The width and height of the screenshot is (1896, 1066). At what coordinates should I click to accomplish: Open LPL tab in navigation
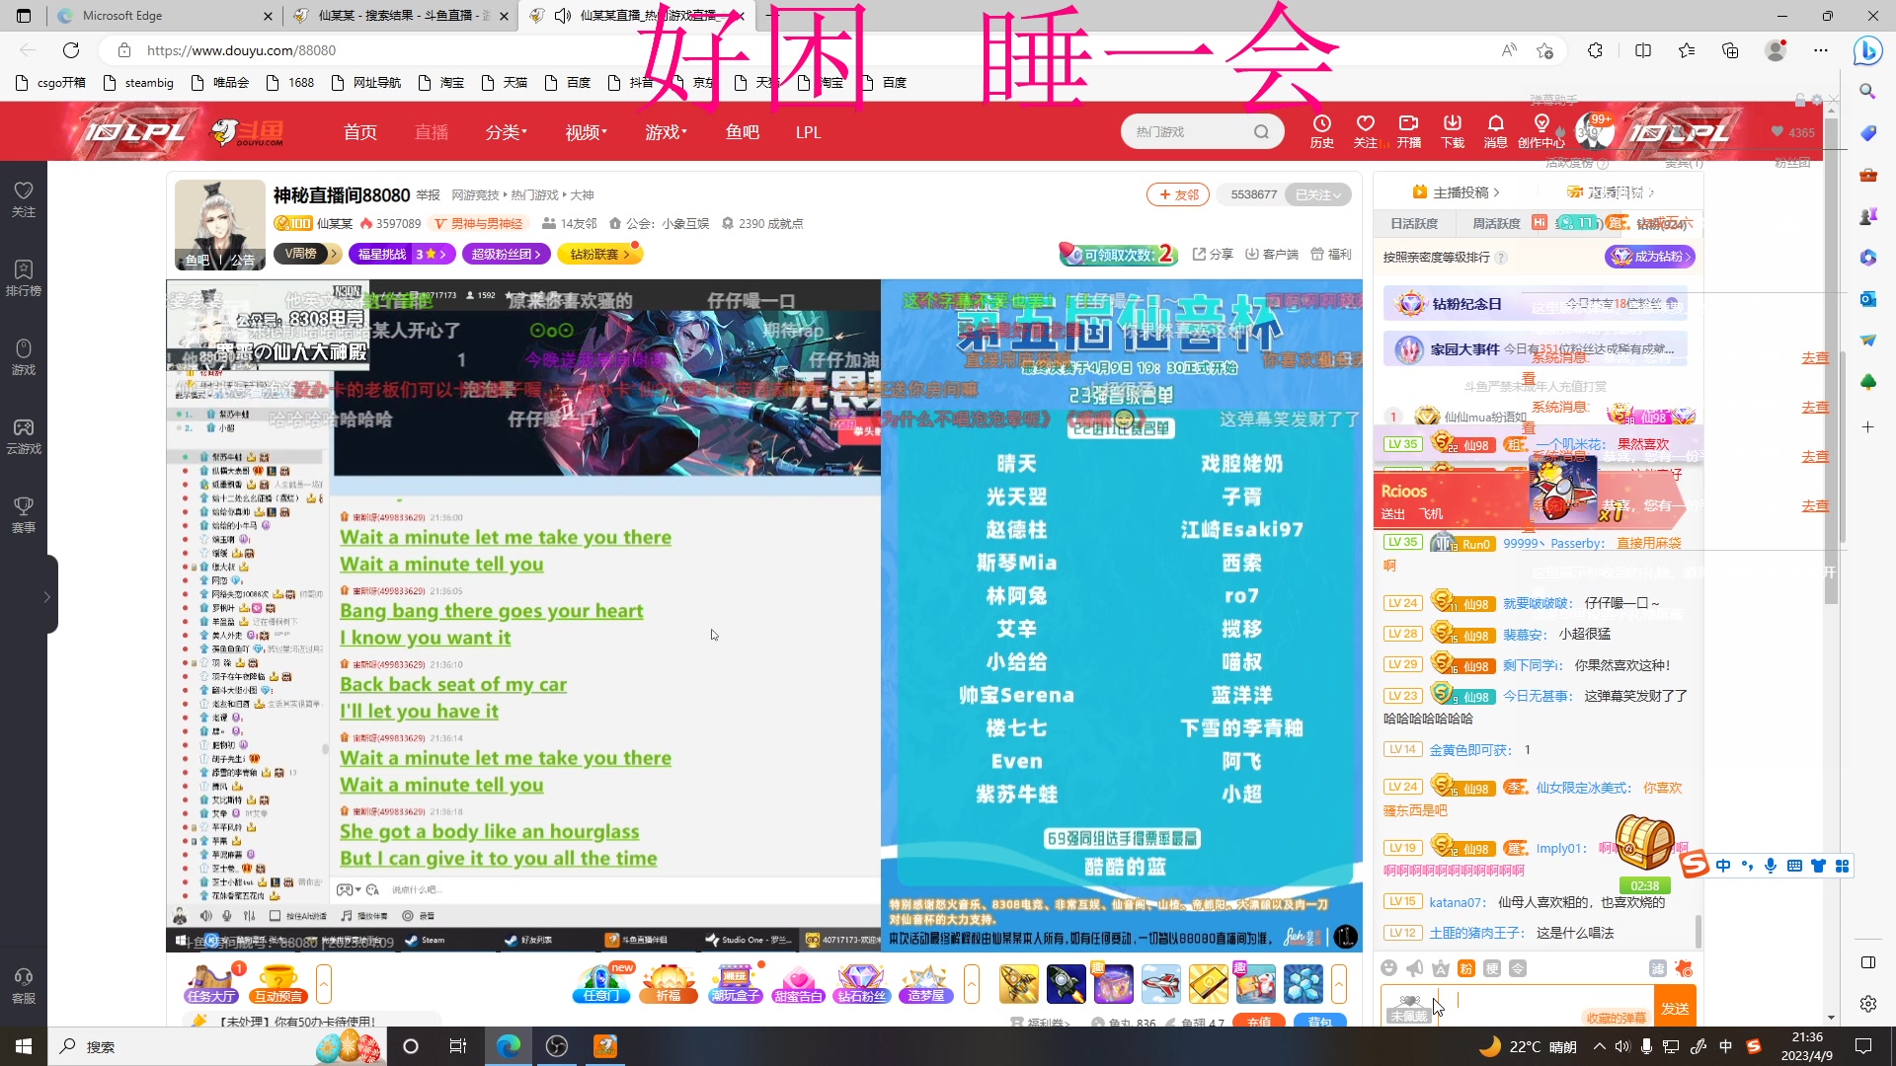808,131
